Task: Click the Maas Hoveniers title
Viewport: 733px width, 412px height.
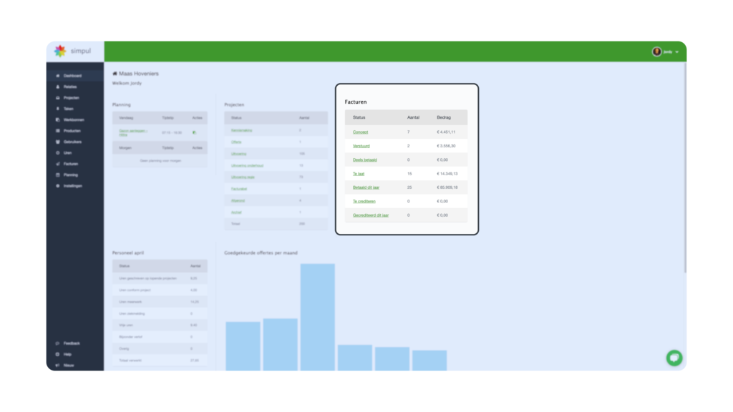Action: point(139,74)
